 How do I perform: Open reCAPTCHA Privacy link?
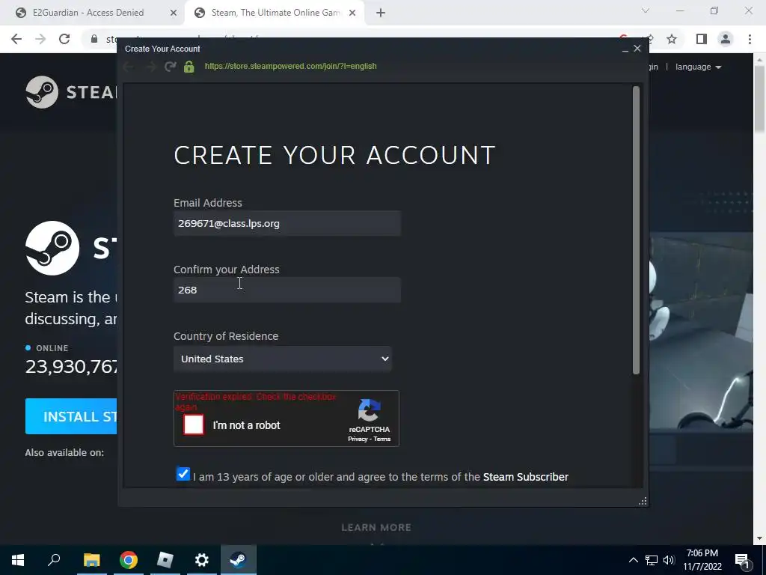(x=358, y=439)
